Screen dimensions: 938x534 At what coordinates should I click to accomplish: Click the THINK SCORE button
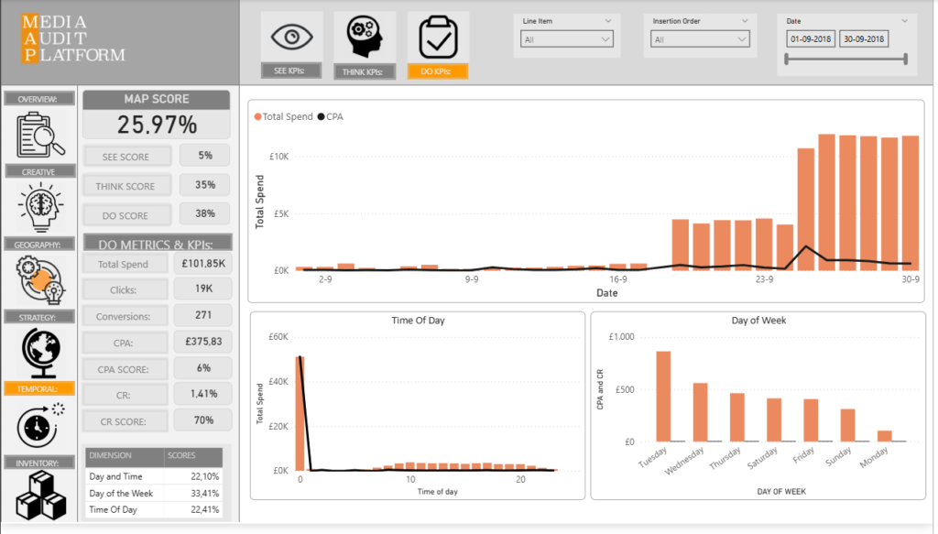[x=127, y=186]
